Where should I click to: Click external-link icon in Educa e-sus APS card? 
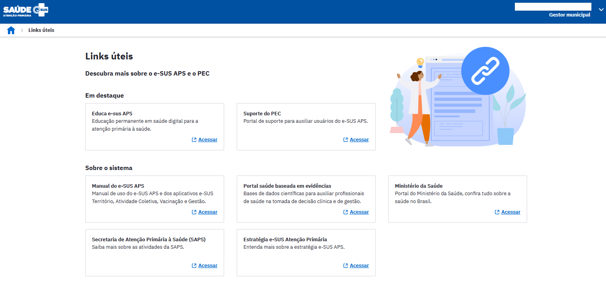click(x=194, y=140)
